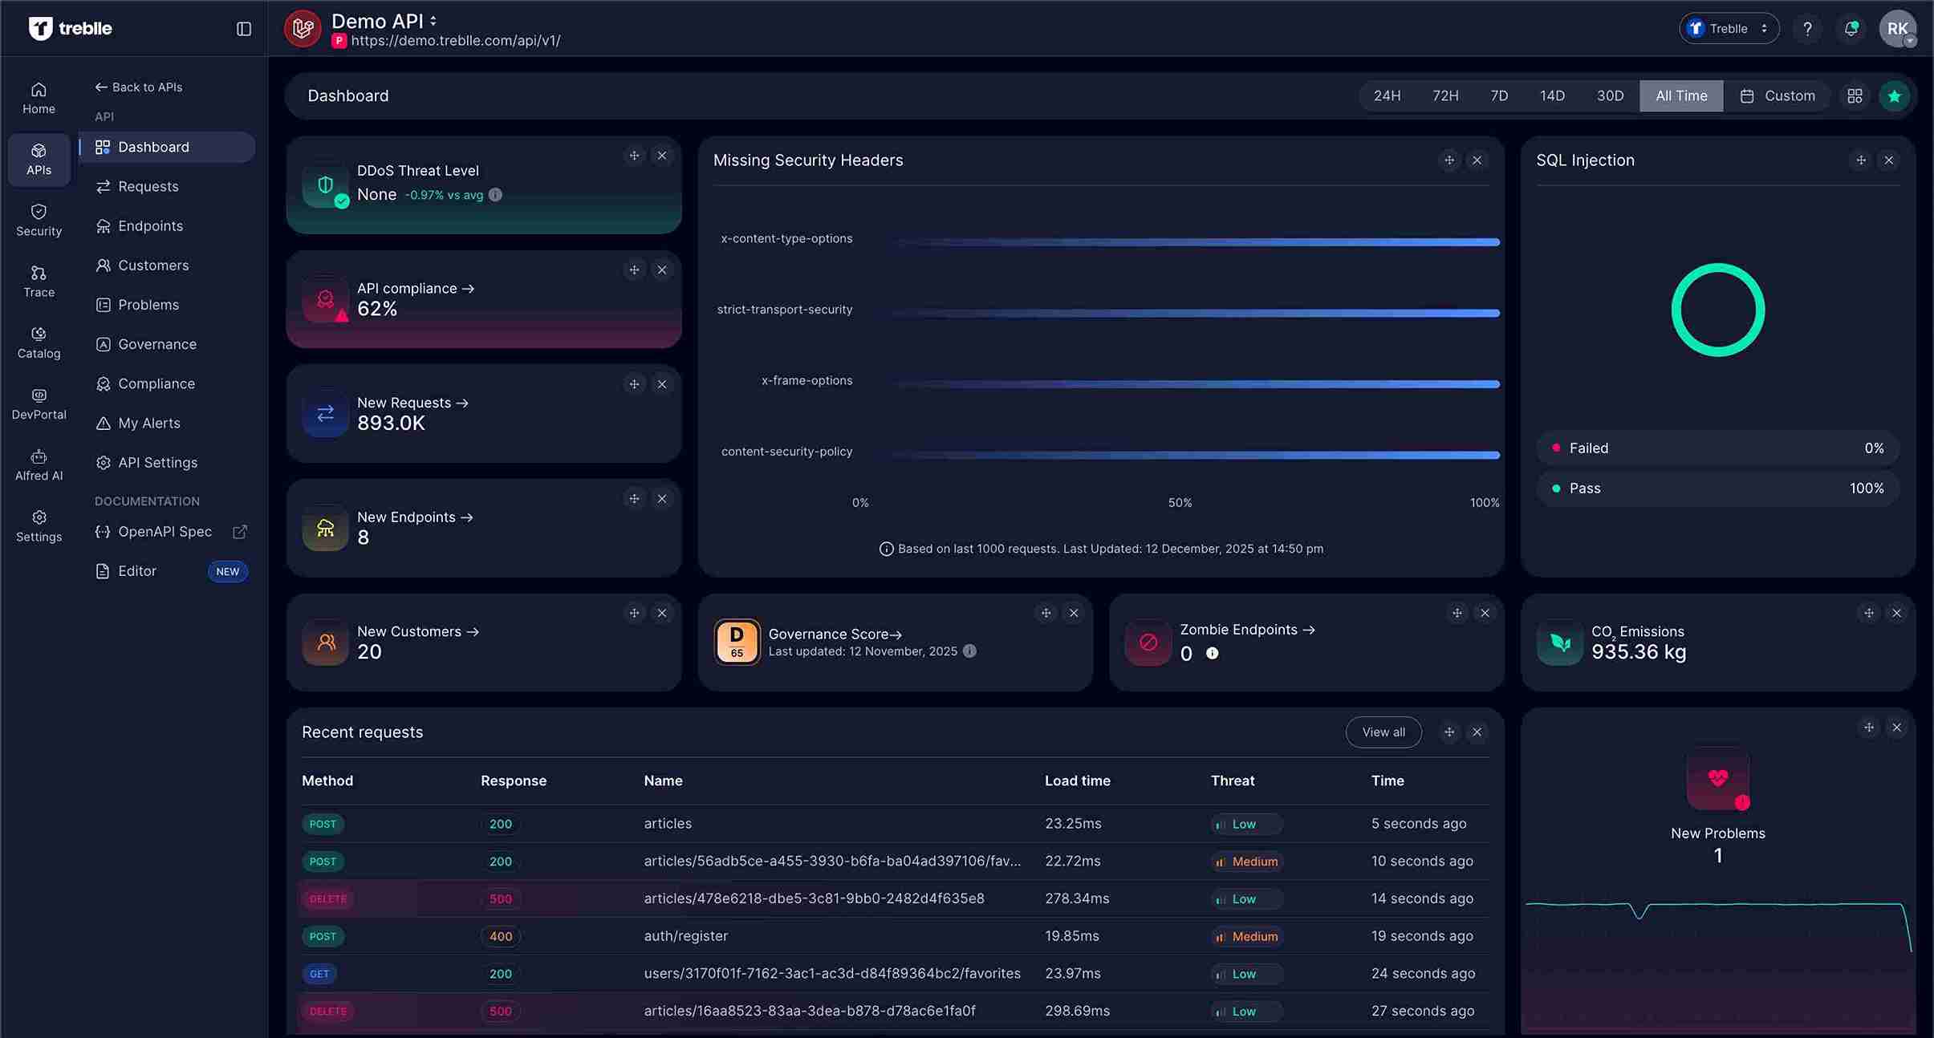This screenshot has height=1038, width=1934.
Task: Open Settings at the bottom of the sidebar
Action: pos(38,525)
